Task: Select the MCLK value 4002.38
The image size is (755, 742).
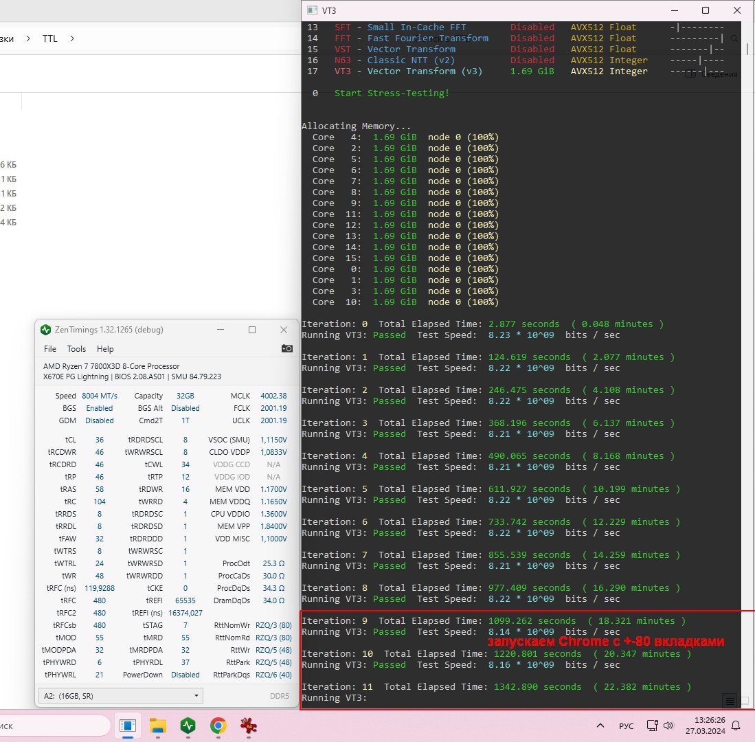Action: point(273,396)
